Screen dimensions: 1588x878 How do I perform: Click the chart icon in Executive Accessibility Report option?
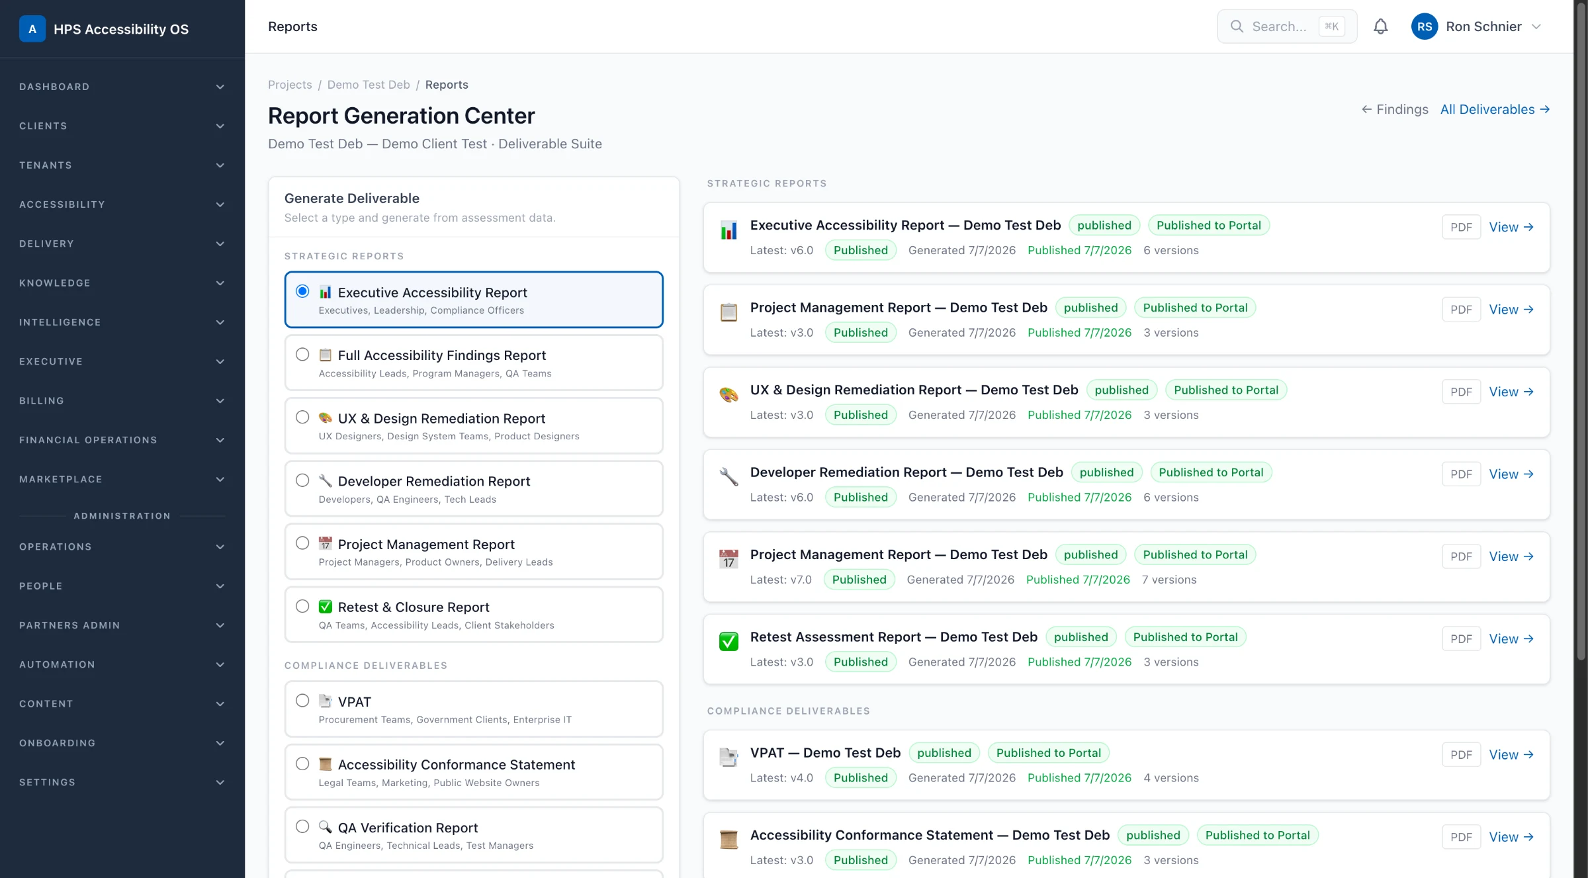click(x=326, y=292)
